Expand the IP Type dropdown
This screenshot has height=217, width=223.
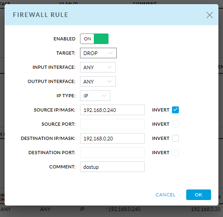(x=95, y=95)
